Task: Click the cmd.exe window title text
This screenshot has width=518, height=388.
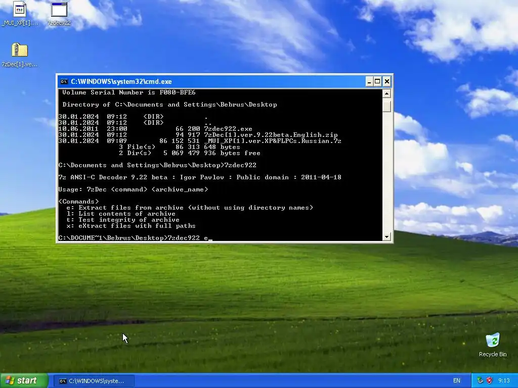Action: point(121,81)
